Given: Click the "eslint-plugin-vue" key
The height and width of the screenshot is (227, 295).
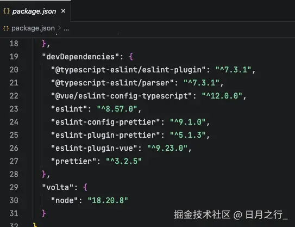Looking at the screenshot, I should (94, 148).
